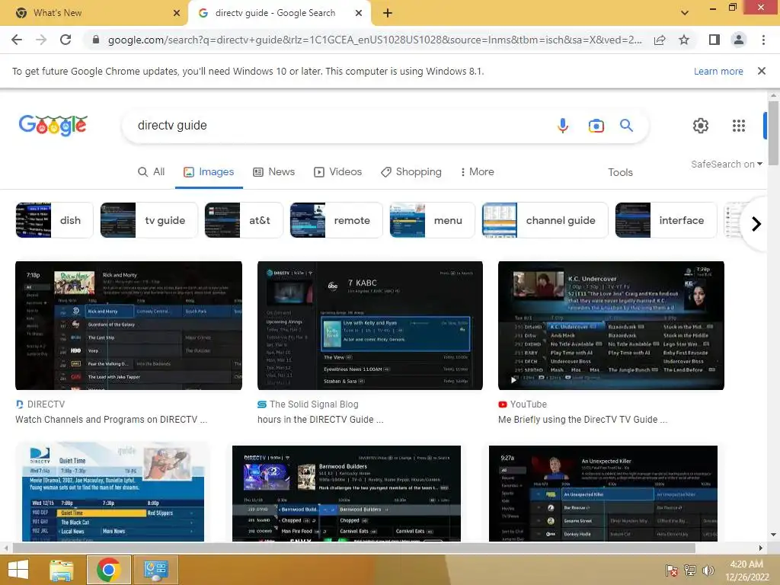
Task: Filter results by the tv guide chip
Action: click(149, 220)
